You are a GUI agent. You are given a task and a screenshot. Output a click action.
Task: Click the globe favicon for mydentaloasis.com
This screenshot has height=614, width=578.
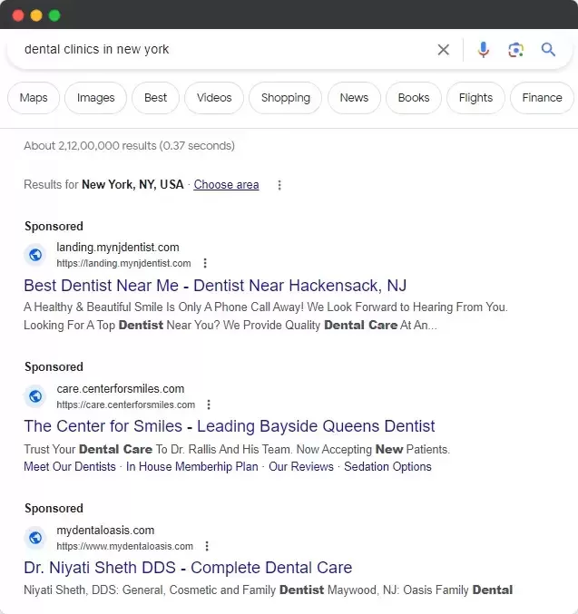pos(35,538)
